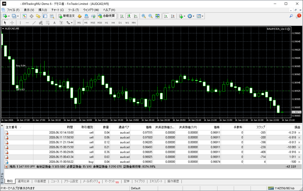Close the buy 0.04 audcad order

pyautogui.click(x=299, y=162)
